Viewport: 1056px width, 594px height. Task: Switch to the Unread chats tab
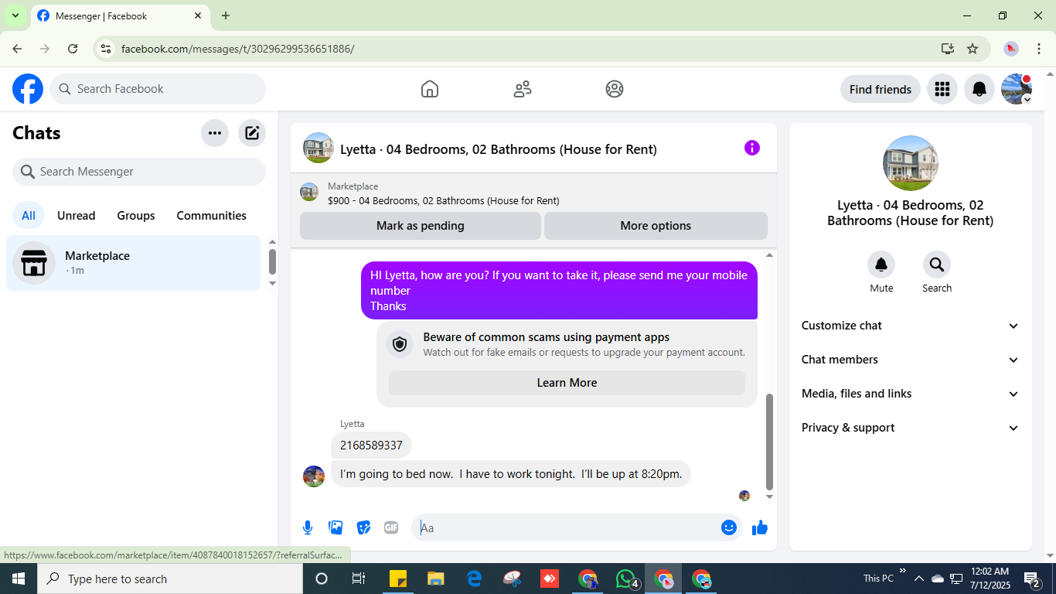coord(77,216)
